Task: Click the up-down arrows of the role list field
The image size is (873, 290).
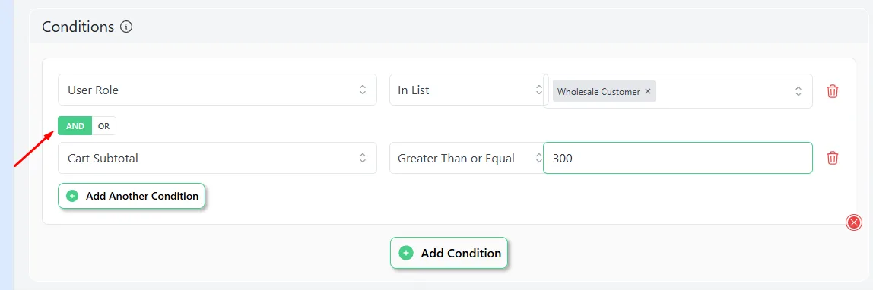Action: [x=798, y=91]
